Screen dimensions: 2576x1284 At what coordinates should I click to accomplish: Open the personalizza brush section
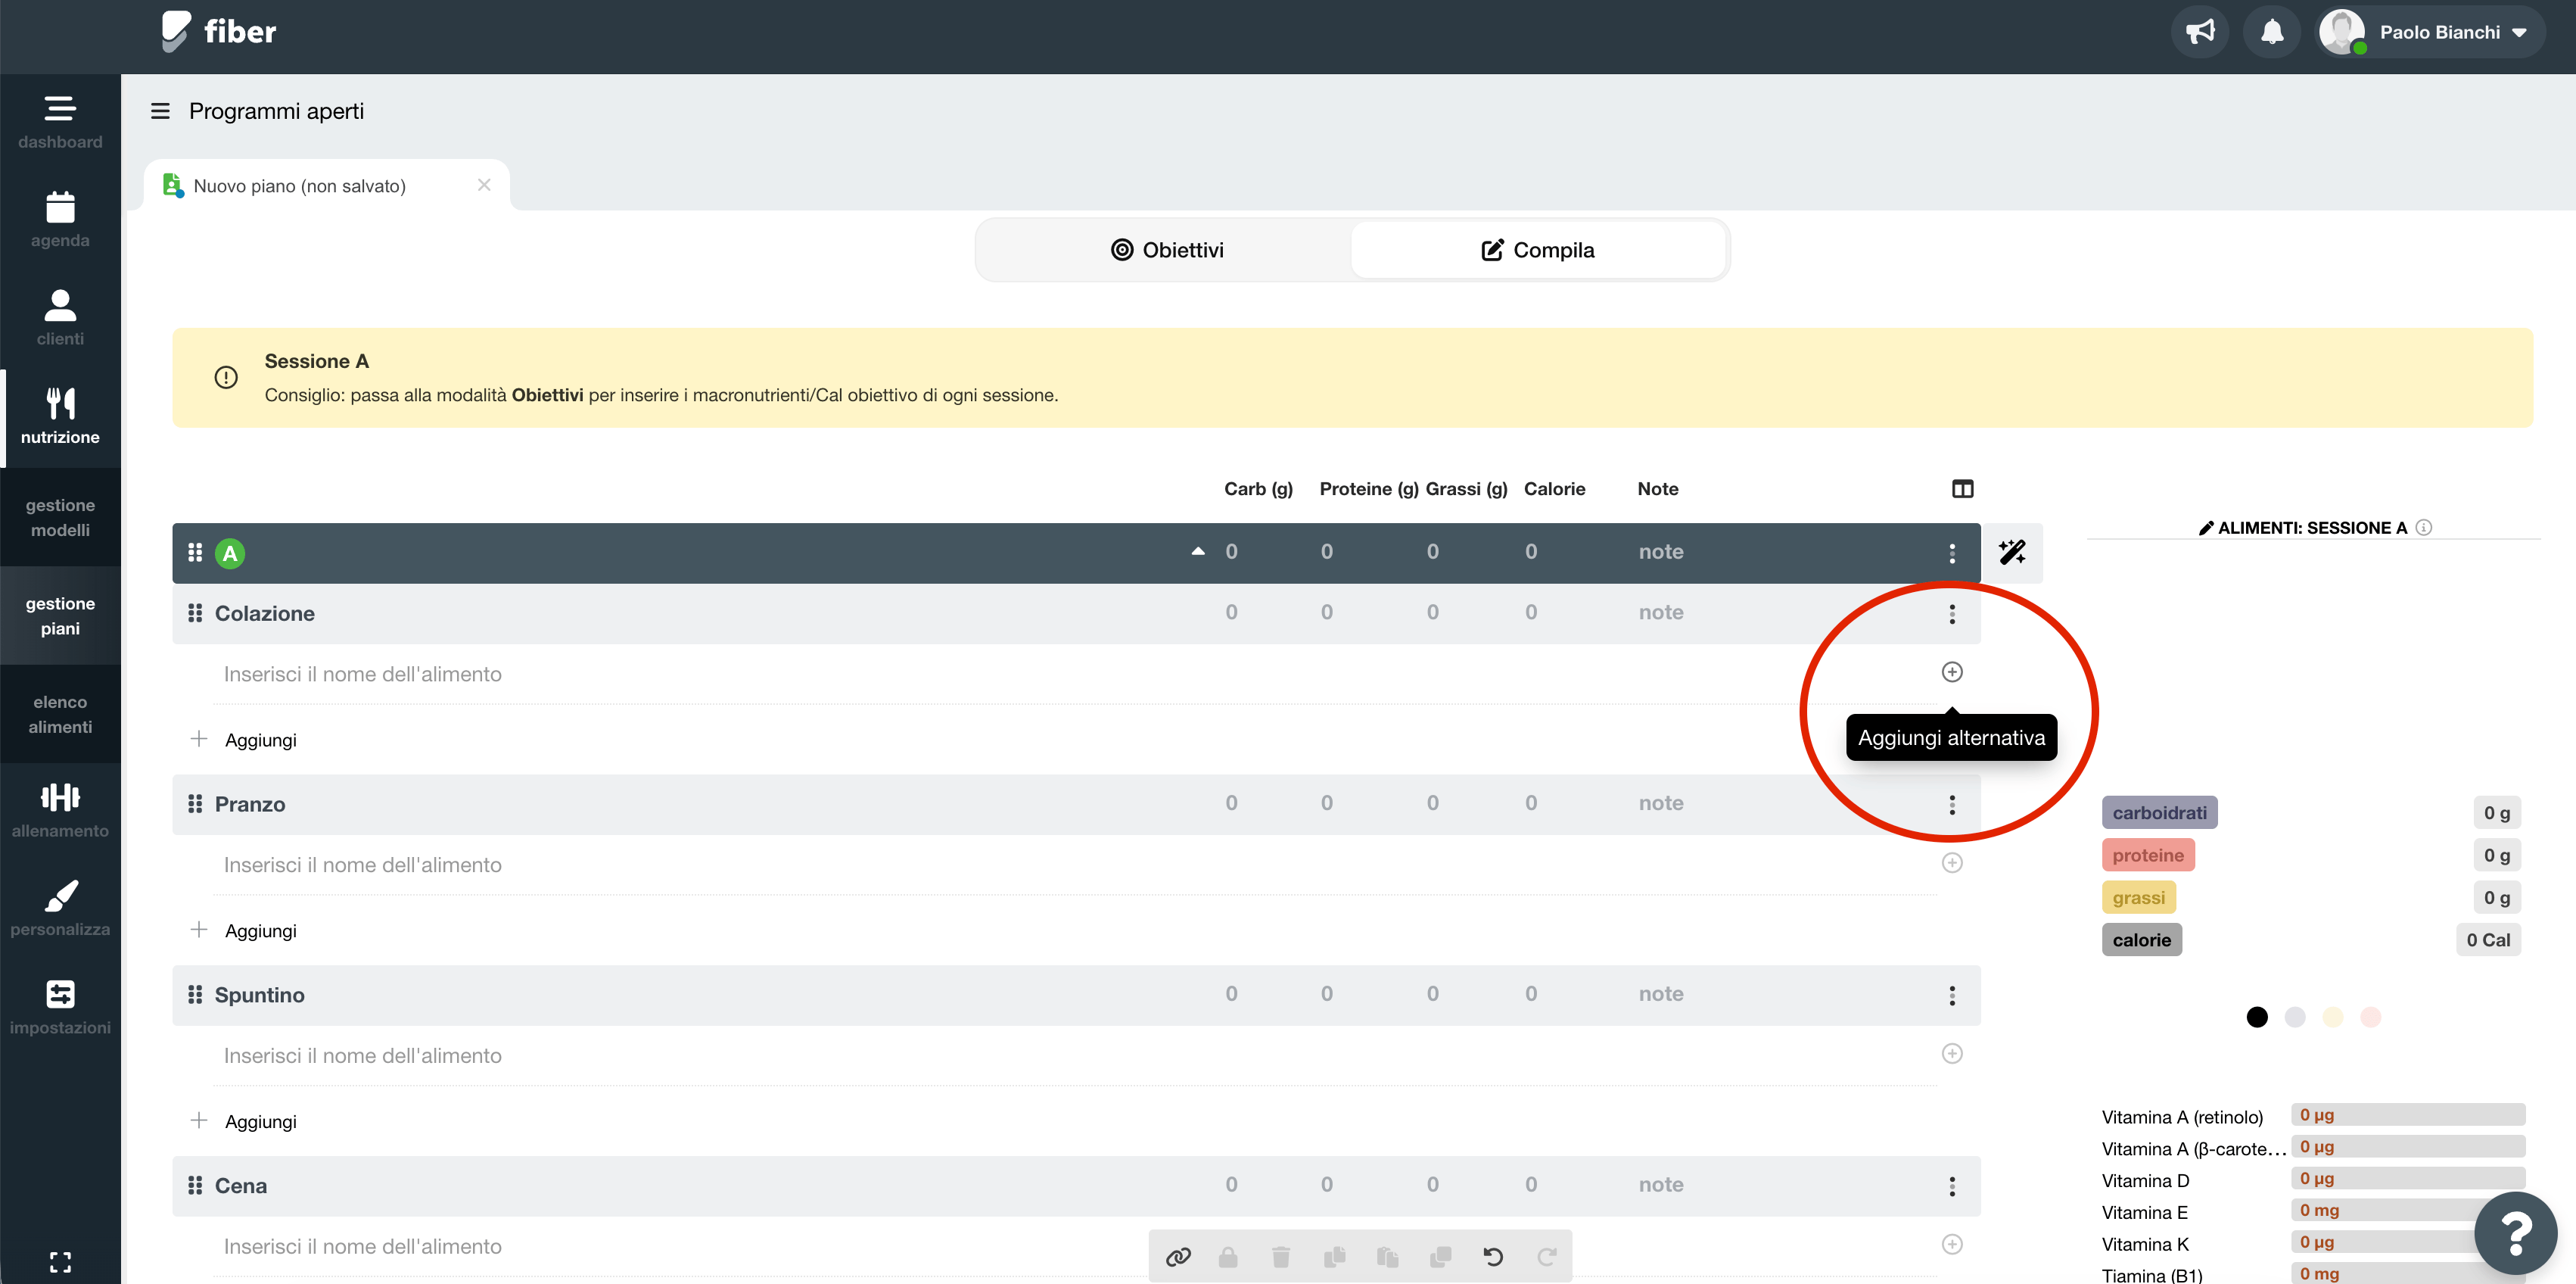pos(60,910)
